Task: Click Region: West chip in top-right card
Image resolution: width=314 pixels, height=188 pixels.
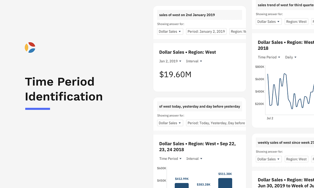Action: (x=296, y=22)
